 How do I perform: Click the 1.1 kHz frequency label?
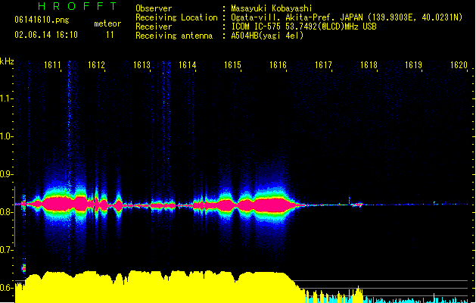(x=6, y=98)
